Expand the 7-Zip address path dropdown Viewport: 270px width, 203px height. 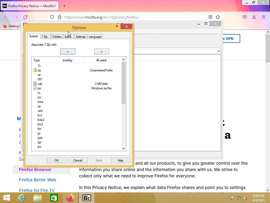point(219,51)
